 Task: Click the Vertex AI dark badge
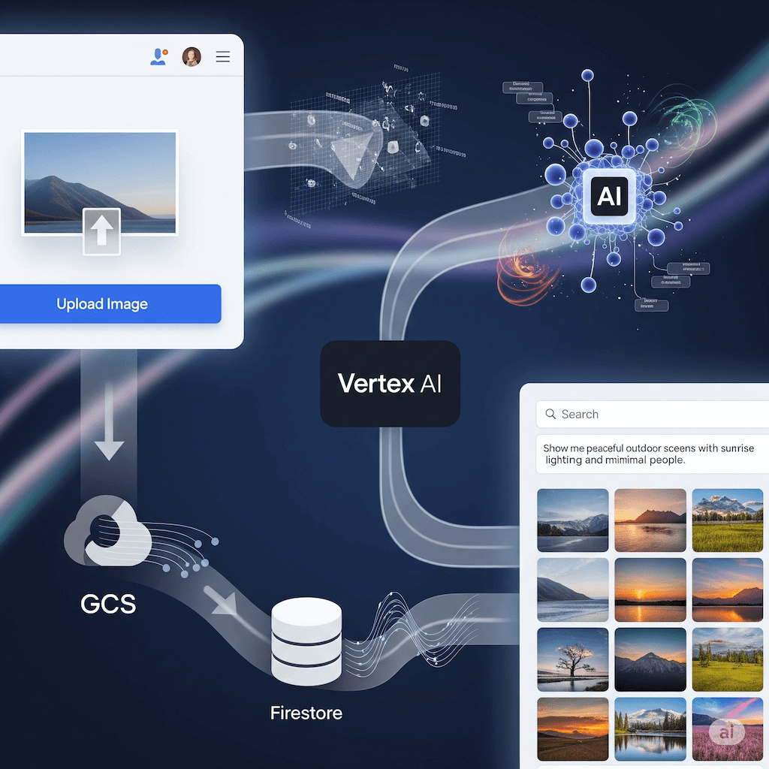click(x=390, y=384)
